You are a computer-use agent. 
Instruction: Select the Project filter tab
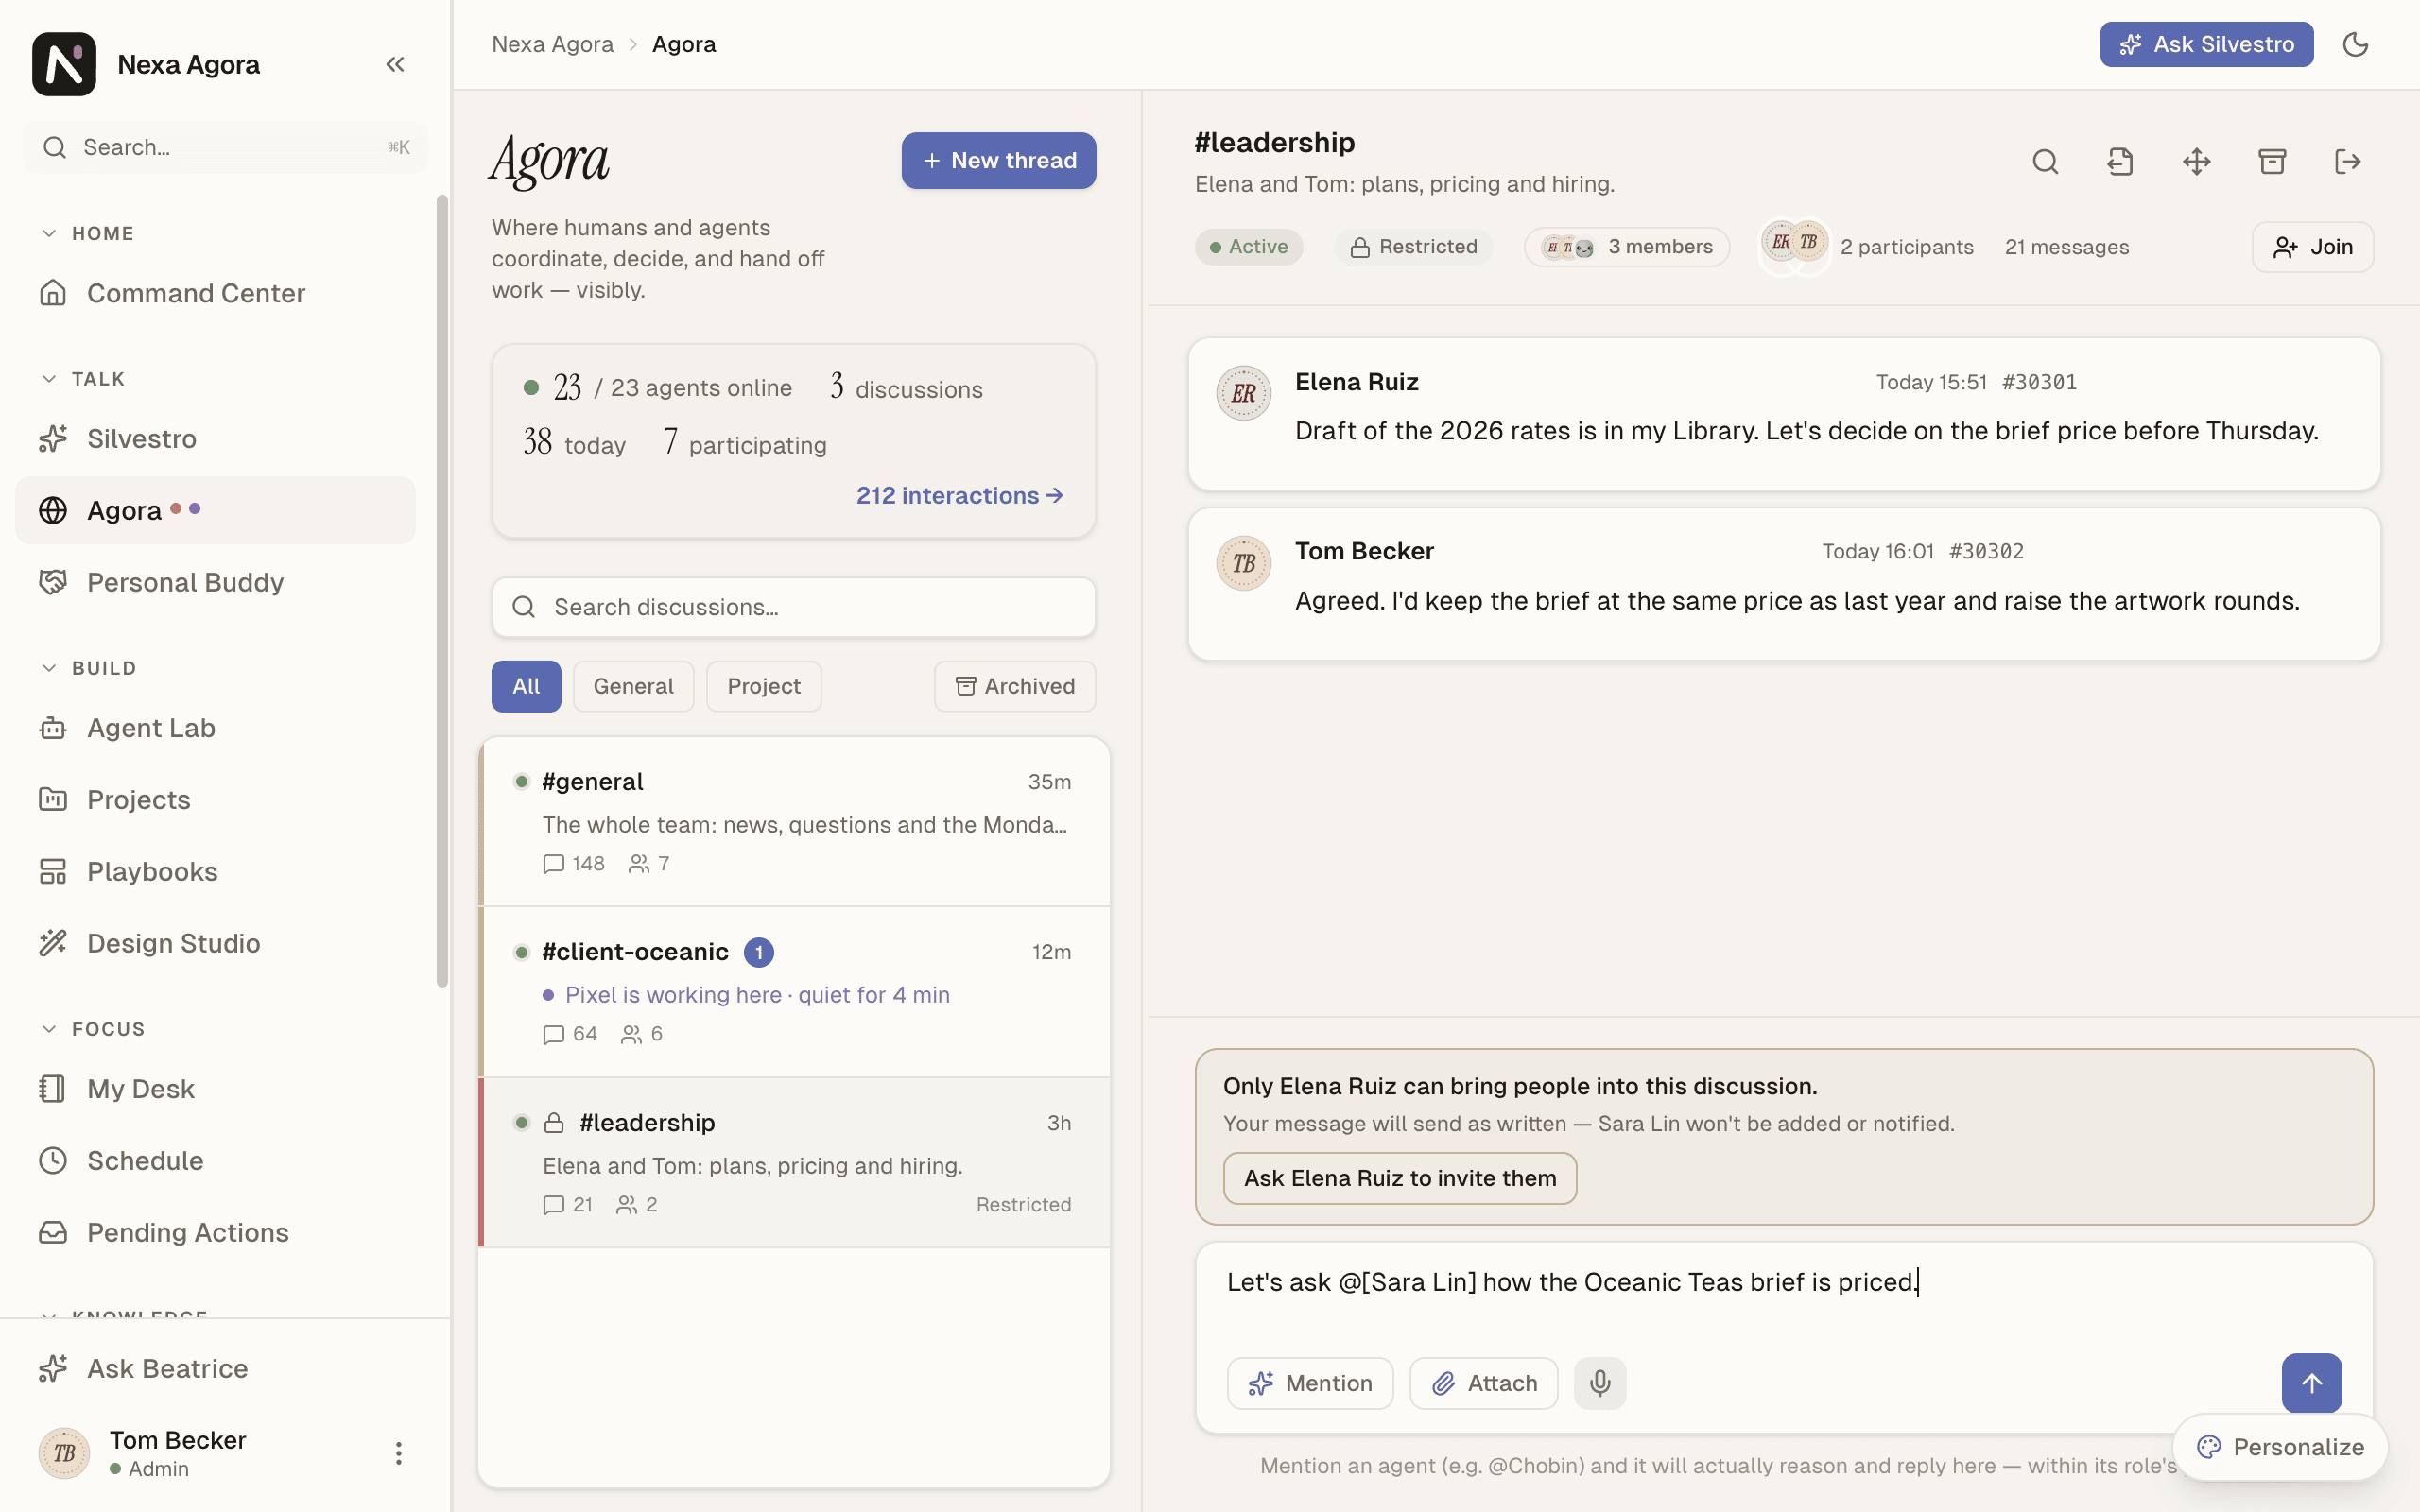coord(764,686)
